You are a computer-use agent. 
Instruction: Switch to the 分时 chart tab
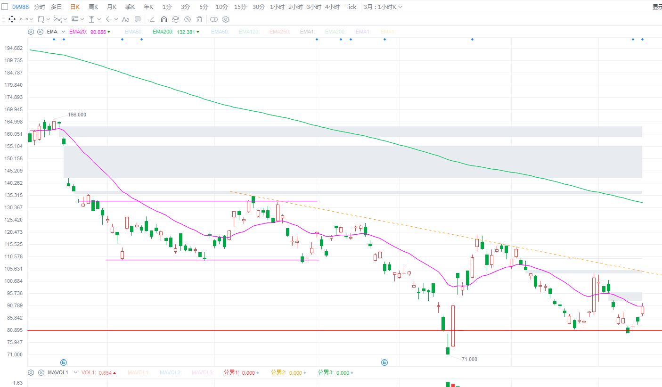40,7
